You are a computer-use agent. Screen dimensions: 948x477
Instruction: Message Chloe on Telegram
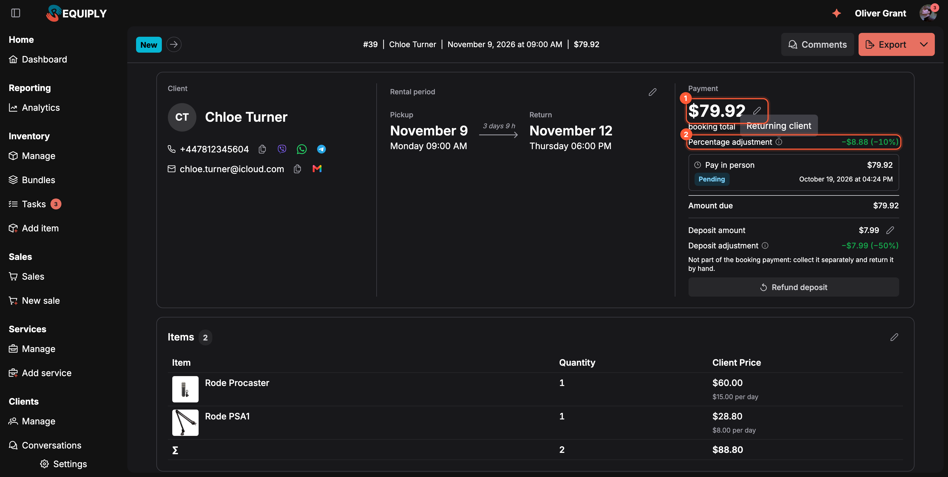(x=321, y=149)
